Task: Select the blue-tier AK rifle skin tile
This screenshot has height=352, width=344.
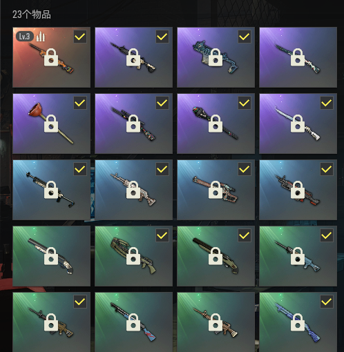Action: click(133, 190)
